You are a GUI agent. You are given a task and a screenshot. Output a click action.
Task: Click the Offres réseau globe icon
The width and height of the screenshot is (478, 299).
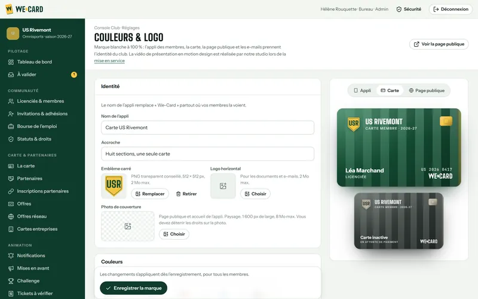(11, 216)
